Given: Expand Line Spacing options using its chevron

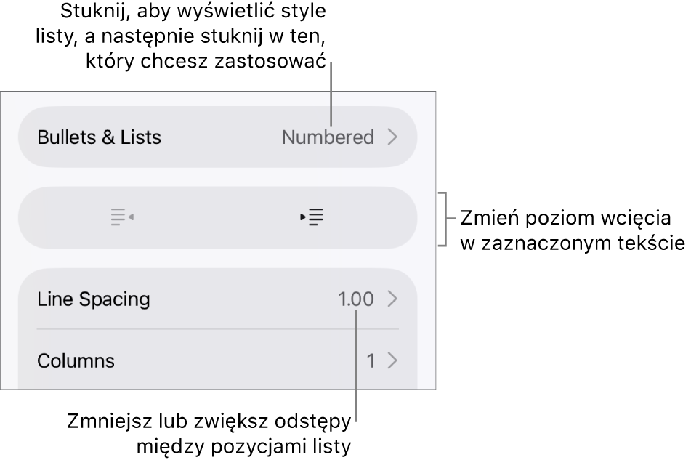Looking at the screenshot, I should click(x=392, y=299).
